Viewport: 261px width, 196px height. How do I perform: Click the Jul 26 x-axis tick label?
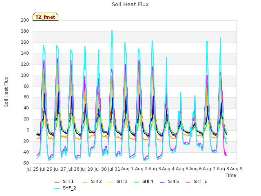click(x=46, y=169)
